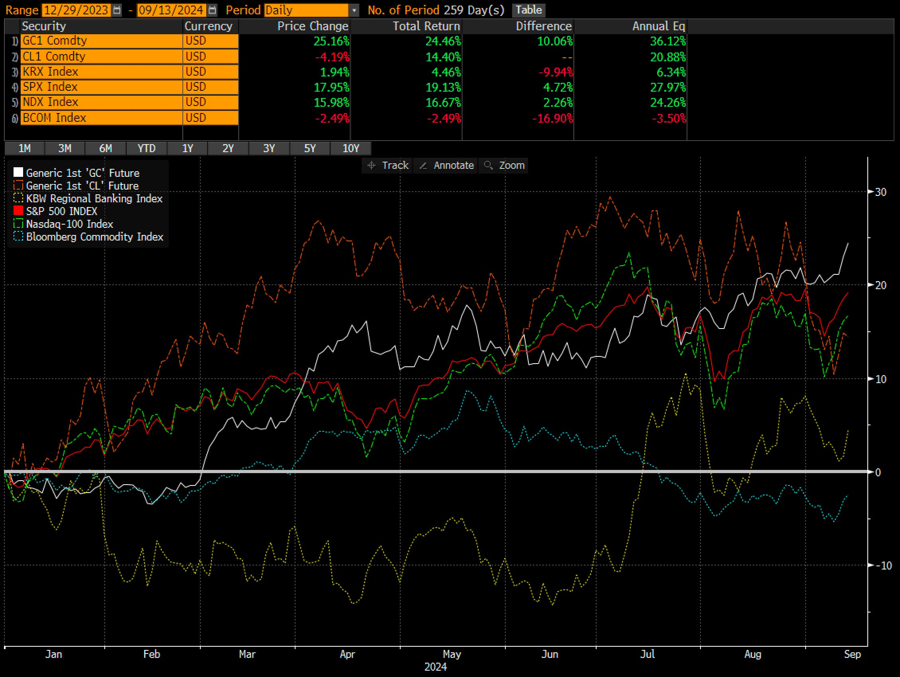Click the KBW Regional Banking Index legend label
Image resolution: width=900 pixels, height=677 pixels.
pos(94,199)
